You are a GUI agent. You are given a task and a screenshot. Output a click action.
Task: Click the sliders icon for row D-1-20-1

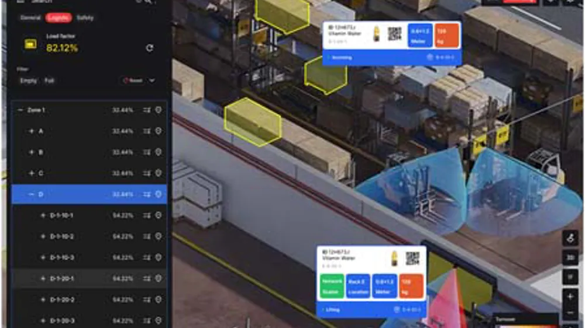point(147,278)
